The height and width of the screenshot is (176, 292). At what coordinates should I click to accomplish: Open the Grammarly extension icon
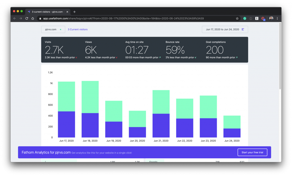tap(245, 18)
